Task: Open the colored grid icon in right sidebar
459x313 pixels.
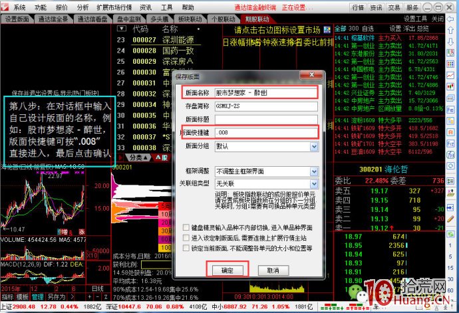Action: point(450,64)
